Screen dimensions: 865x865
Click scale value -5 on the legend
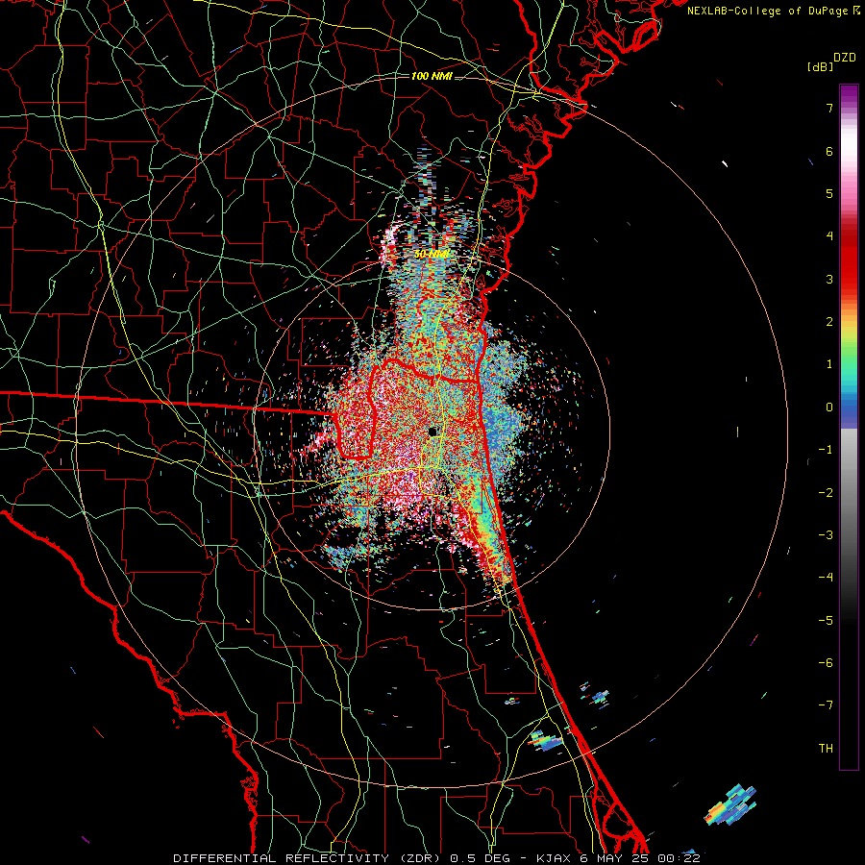826,621
